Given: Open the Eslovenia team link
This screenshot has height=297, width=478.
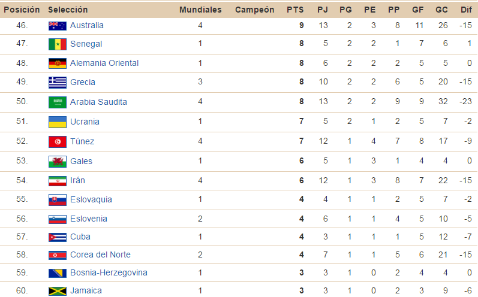Looking at the screenshot, I should point(88,219).
